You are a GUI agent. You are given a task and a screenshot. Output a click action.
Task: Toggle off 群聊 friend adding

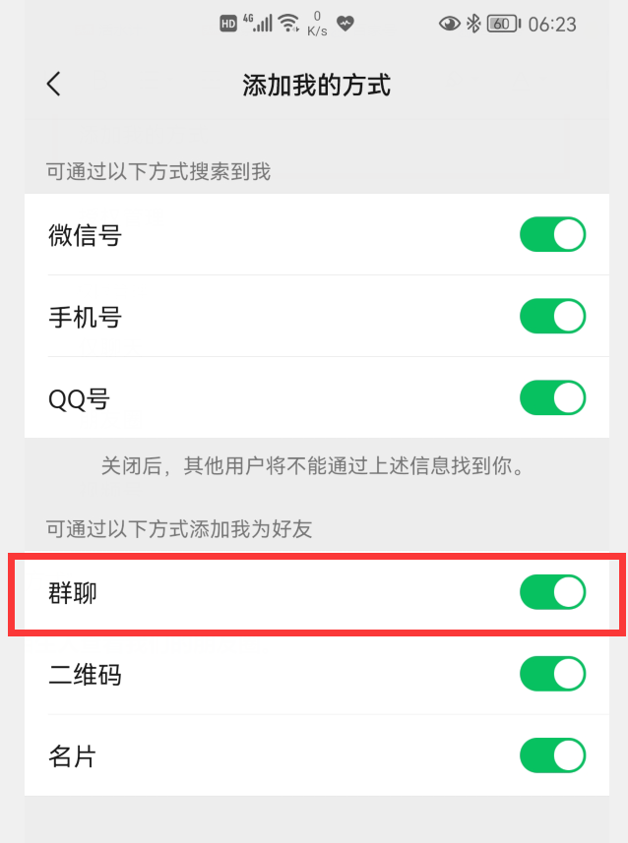[552, 592]
